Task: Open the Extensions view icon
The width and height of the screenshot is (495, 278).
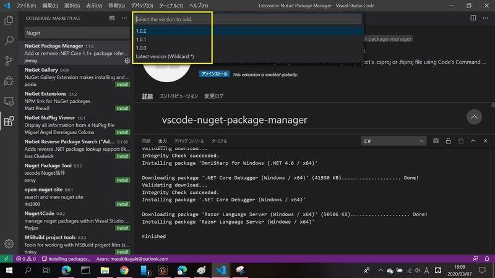Action: coord(9,121)
